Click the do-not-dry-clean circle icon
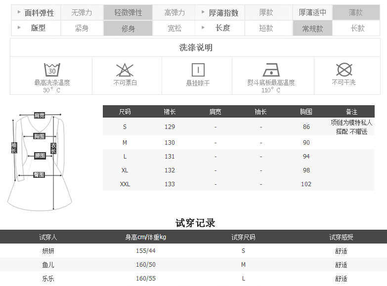 (344, 70)
